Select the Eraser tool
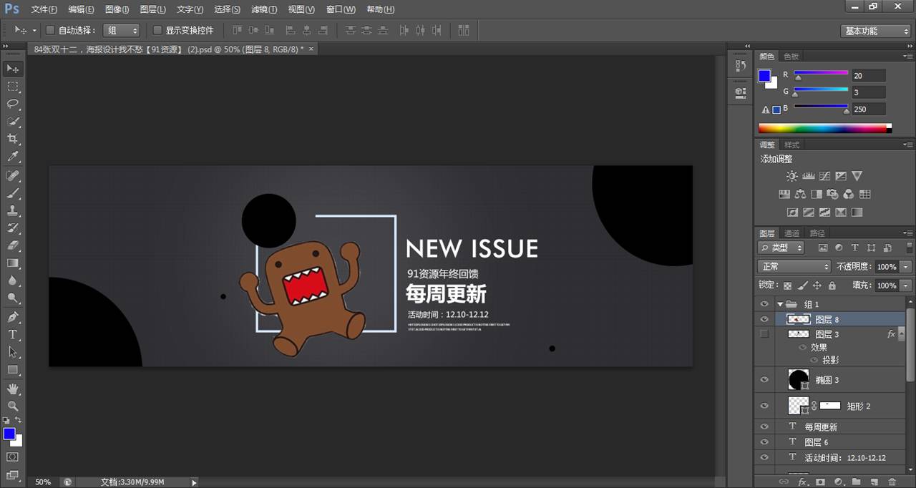Screen dimensions: 916x488 click(13, 245)
